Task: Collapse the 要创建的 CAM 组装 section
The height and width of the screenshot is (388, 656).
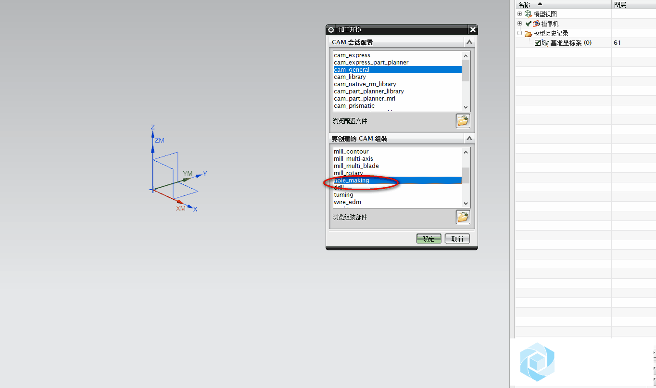Action: [469, 139]
